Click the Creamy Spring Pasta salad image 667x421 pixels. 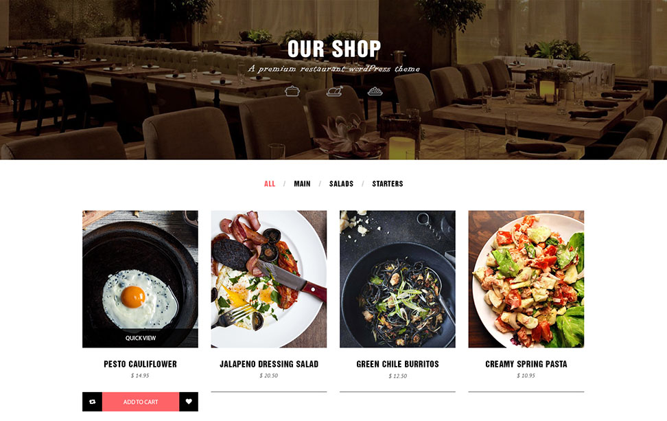point(526,279)
